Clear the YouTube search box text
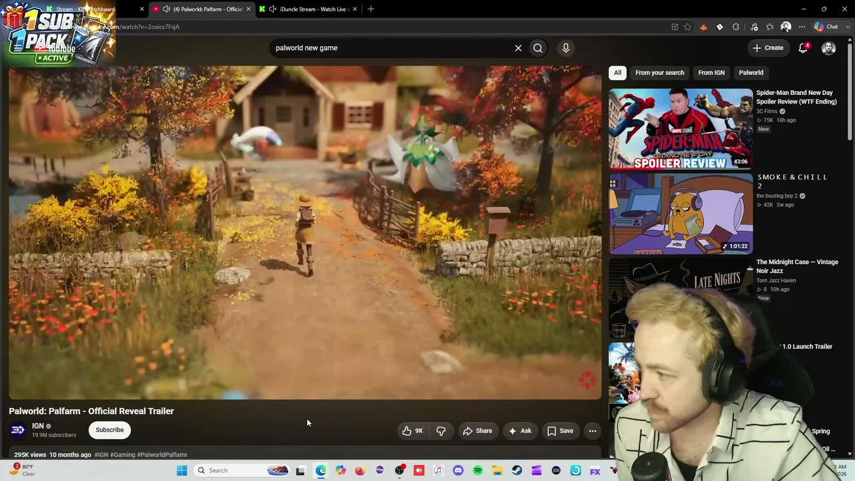The image size is (855, 481). pyautogui.click(x=518, y=48)
